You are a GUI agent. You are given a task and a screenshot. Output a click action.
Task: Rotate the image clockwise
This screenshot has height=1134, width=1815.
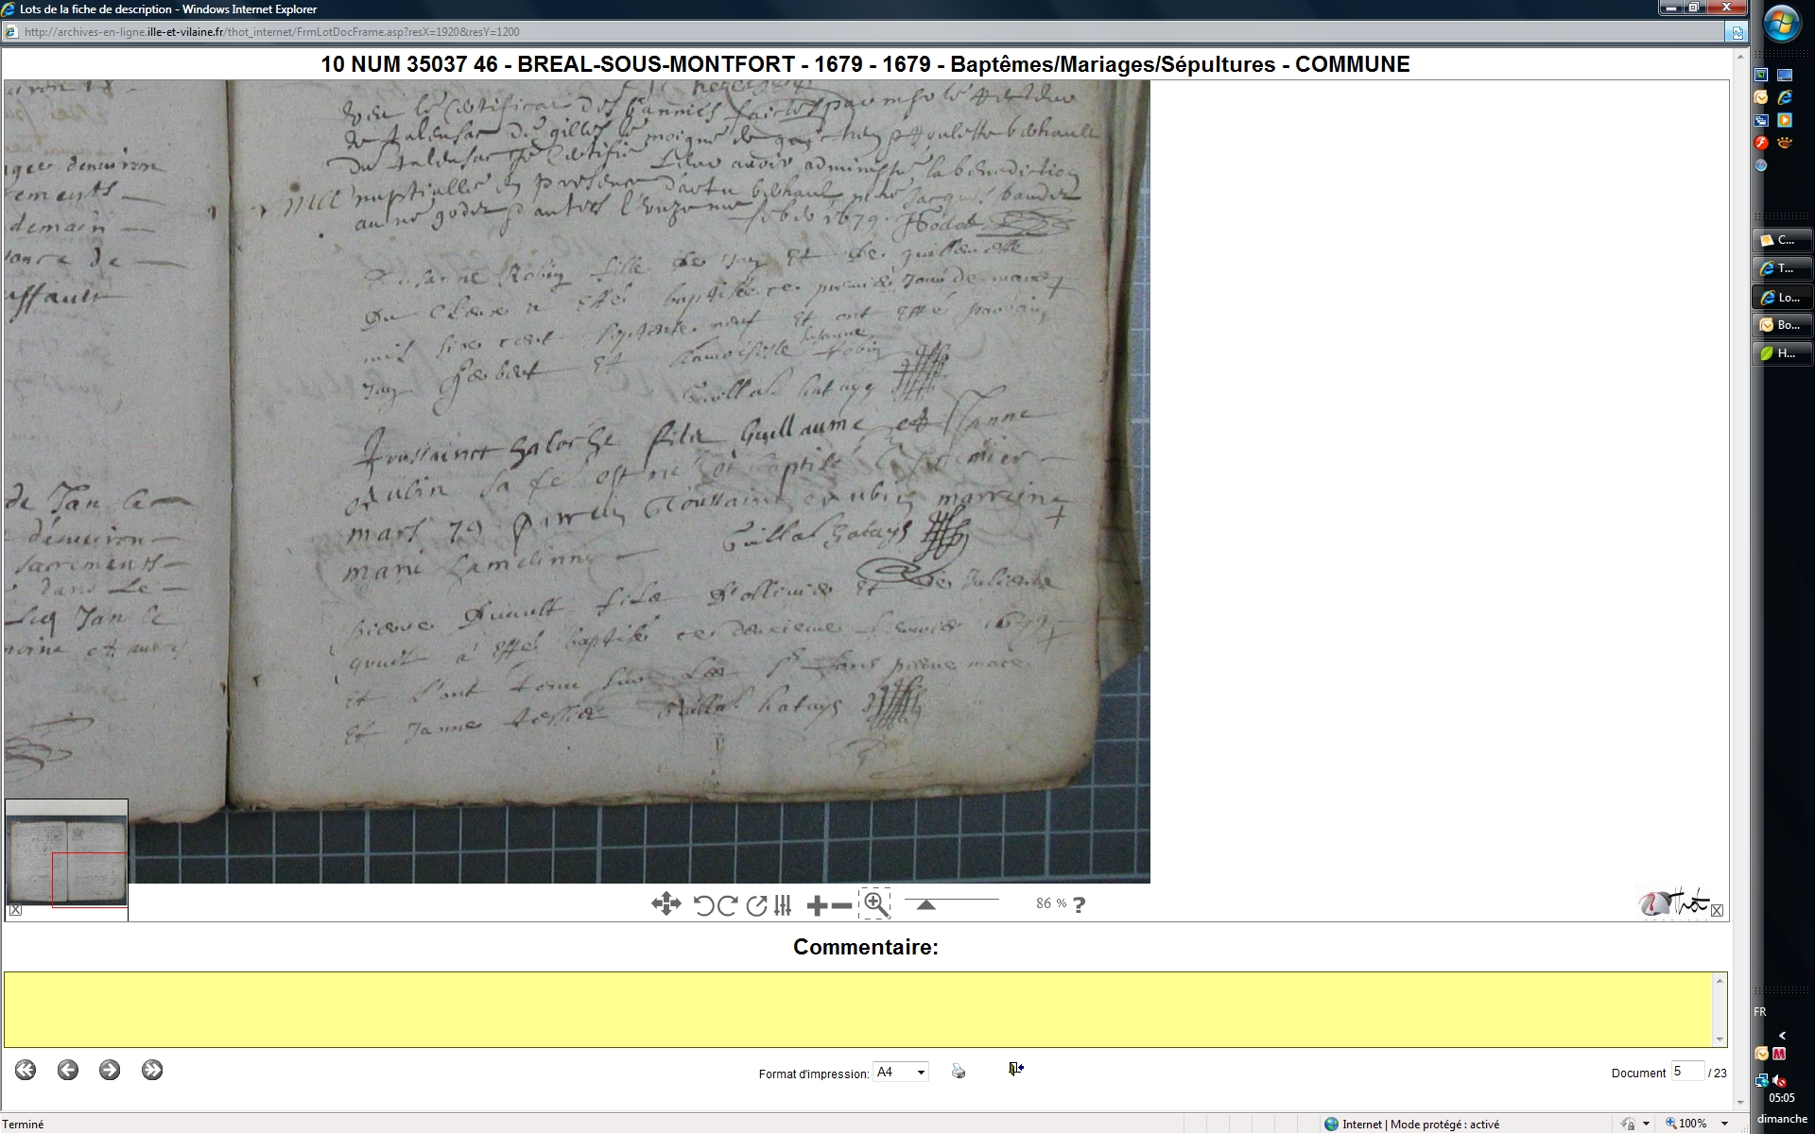[x=728, y=905]
